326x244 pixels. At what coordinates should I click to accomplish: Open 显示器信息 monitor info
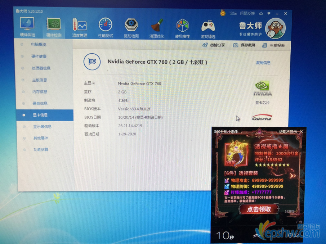tap(42, 126)
